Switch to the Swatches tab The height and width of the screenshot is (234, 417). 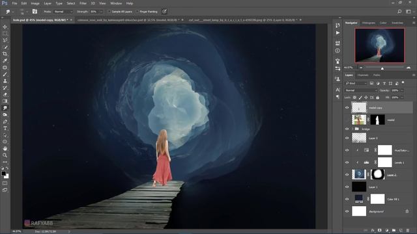[x=397, y=23]
